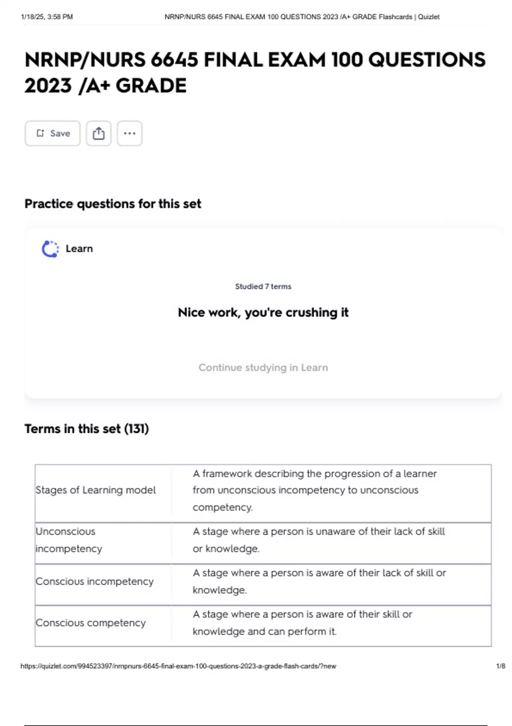The width and height of the screenshot is (512, 726).
Task: Select the Conscious incompetency term
Action: (x=94, y=582)
